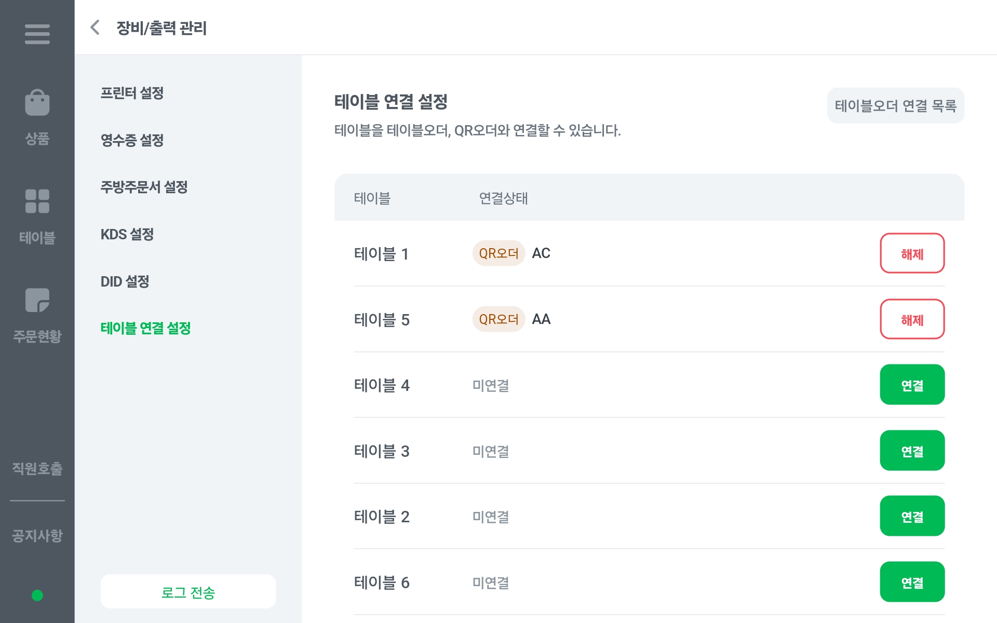Click the back arrow chevron
The image size is (997, 623).
tap(95, 28)
